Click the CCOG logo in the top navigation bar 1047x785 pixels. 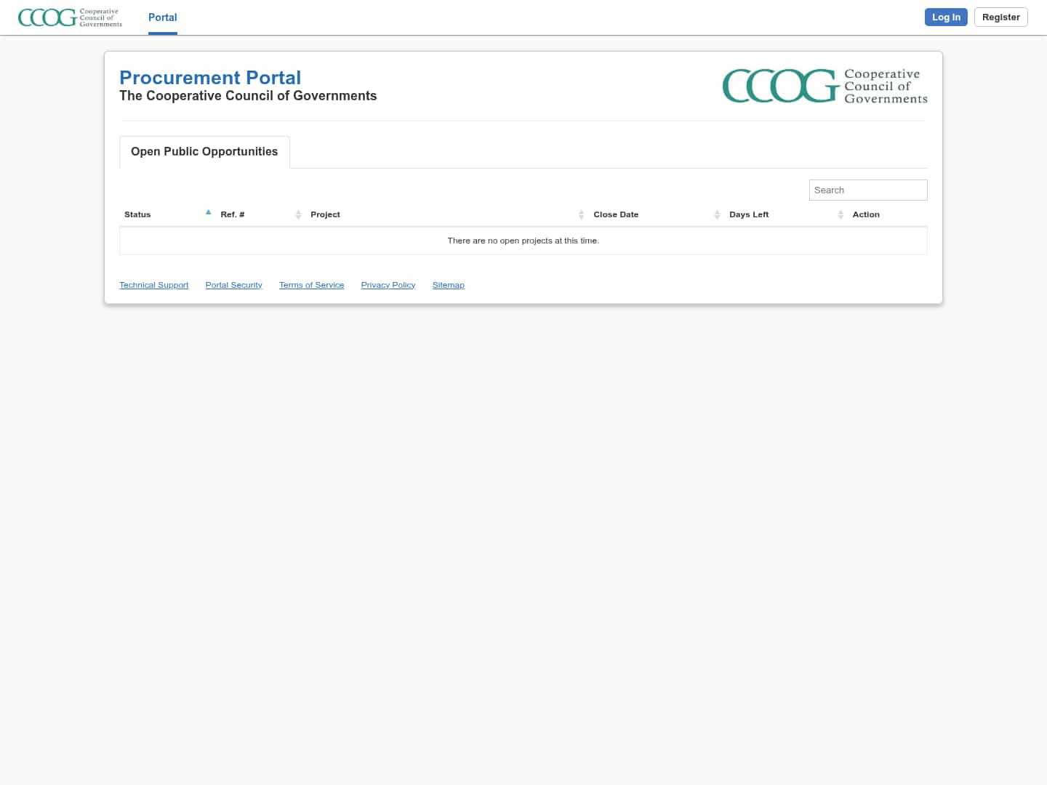point(70,17)
